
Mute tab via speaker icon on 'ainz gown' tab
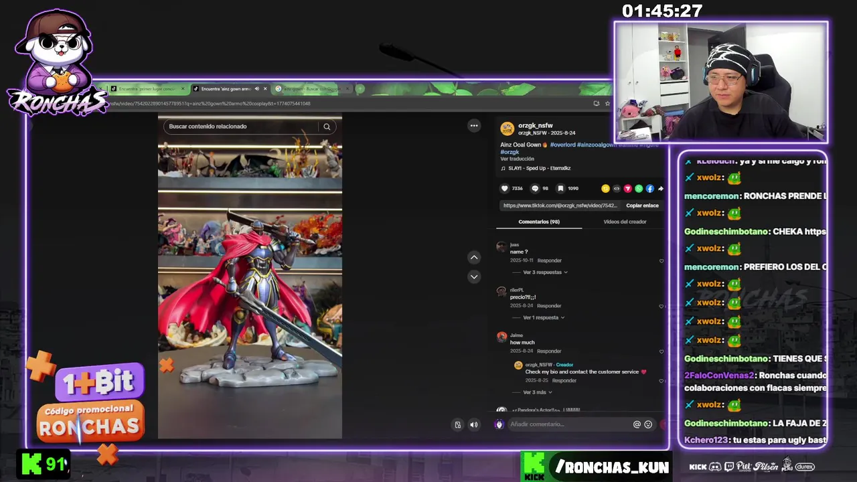point(256,89)
